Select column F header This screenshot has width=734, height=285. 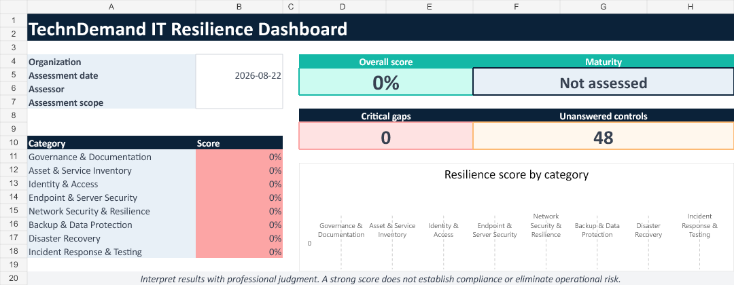click(x=517, y=7)
